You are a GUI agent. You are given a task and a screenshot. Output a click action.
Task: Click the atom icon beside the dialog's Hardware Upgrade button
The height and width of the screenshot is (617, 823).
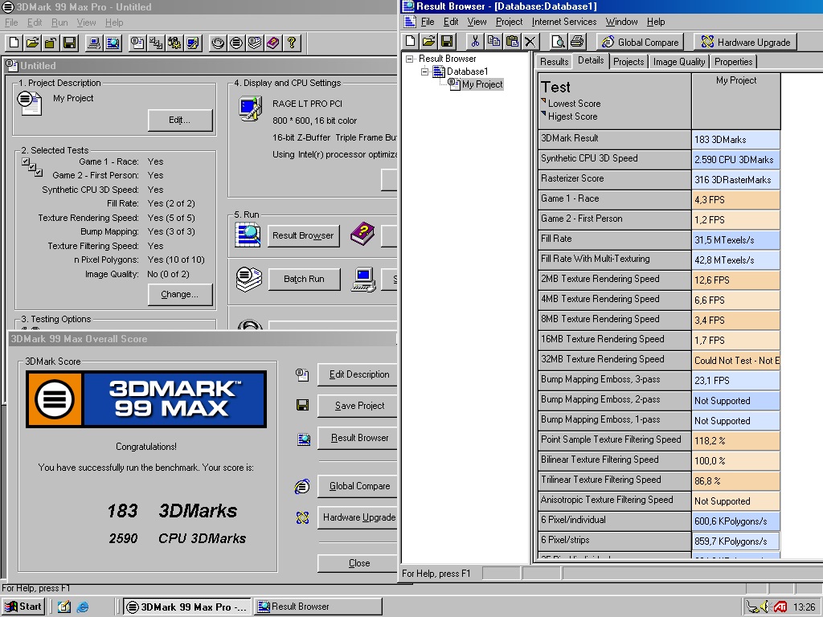point(302,518)
